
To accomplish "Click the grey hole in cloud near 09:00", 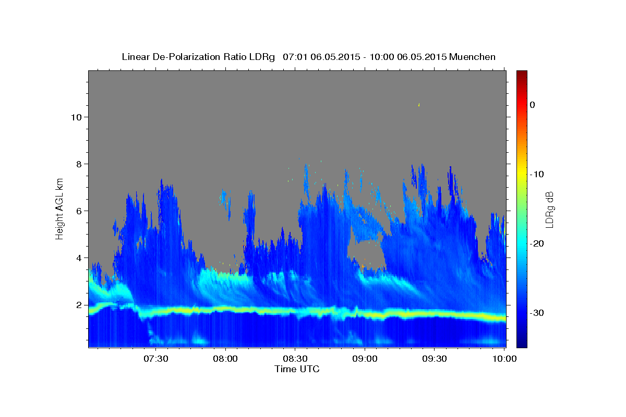I will point(366,253).
